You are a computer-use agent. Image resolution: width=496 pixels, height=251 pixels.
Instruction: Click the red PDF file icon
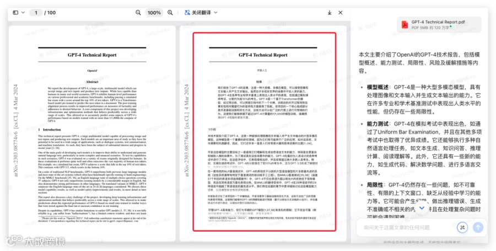(x=405, y=24)
